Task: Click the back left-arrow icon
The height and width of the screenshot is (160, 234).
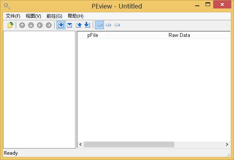Action: pos(40,25)
